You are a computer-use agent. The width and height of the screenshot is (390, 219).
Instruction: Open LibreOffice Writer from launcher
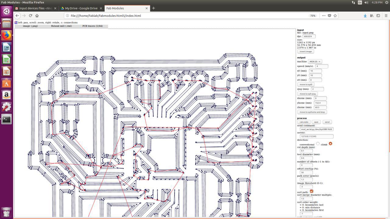pyautogui.click(x=6, y=47)
